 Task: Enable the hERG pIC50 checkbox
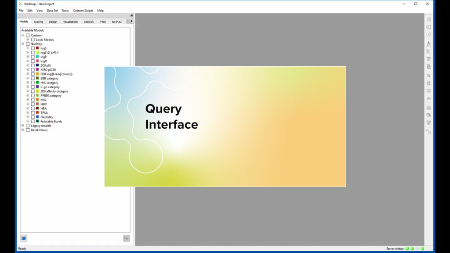[32, 69]
